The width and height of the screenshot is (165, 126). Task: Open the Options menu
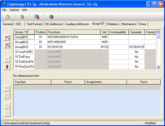pos(14,10)
